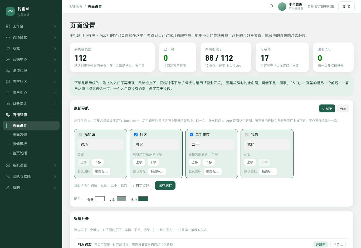Edit the 钓场 tab label field

101,145
